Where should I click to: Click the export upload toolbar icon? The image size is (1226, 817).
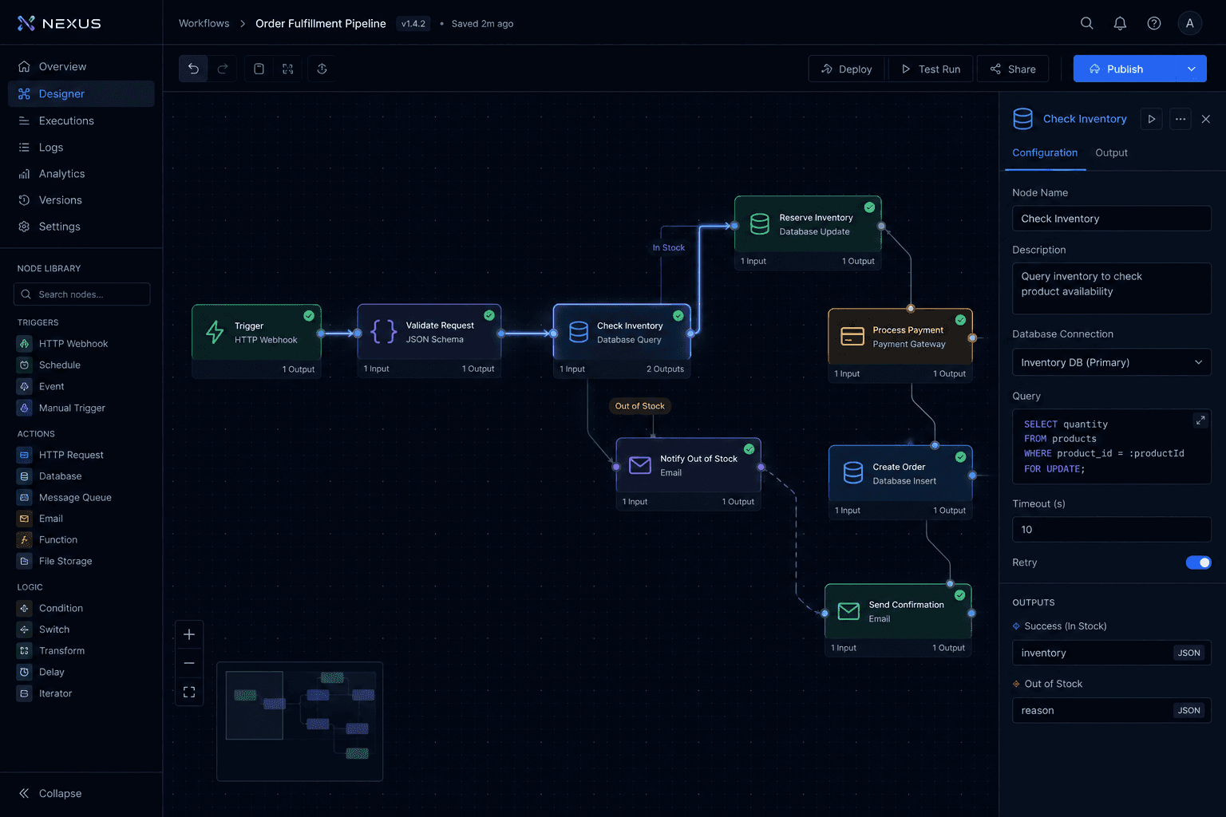(322, 69)
